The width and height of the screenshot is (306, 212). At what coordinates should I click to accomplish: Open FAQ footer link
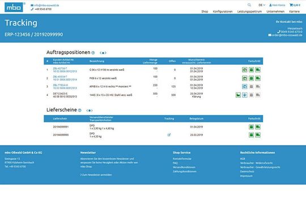[175, 163]
